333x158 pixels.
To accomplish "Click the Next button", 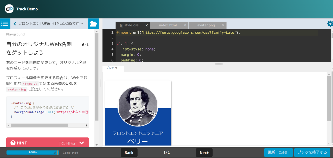I will click(204, 153).
